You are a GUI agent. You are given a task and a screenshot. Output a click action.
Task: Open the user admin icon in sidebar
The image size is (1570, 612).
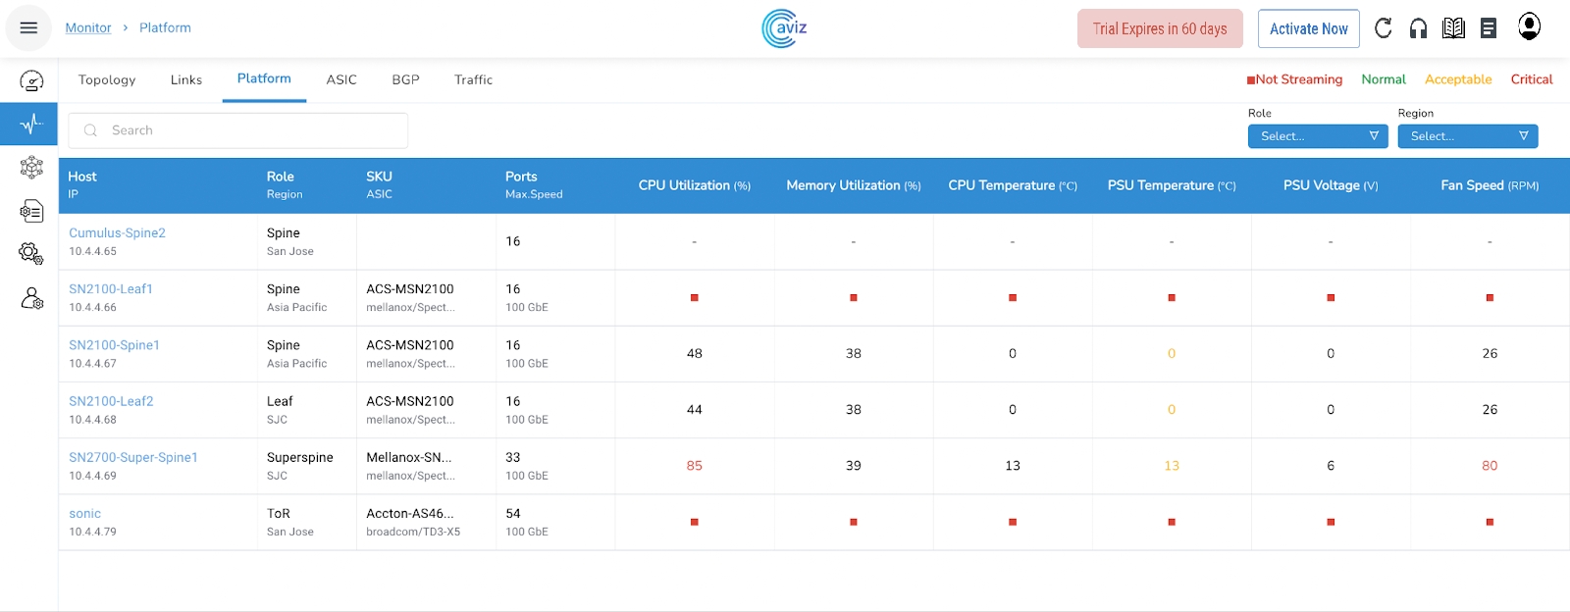click(x=31, y=298)
